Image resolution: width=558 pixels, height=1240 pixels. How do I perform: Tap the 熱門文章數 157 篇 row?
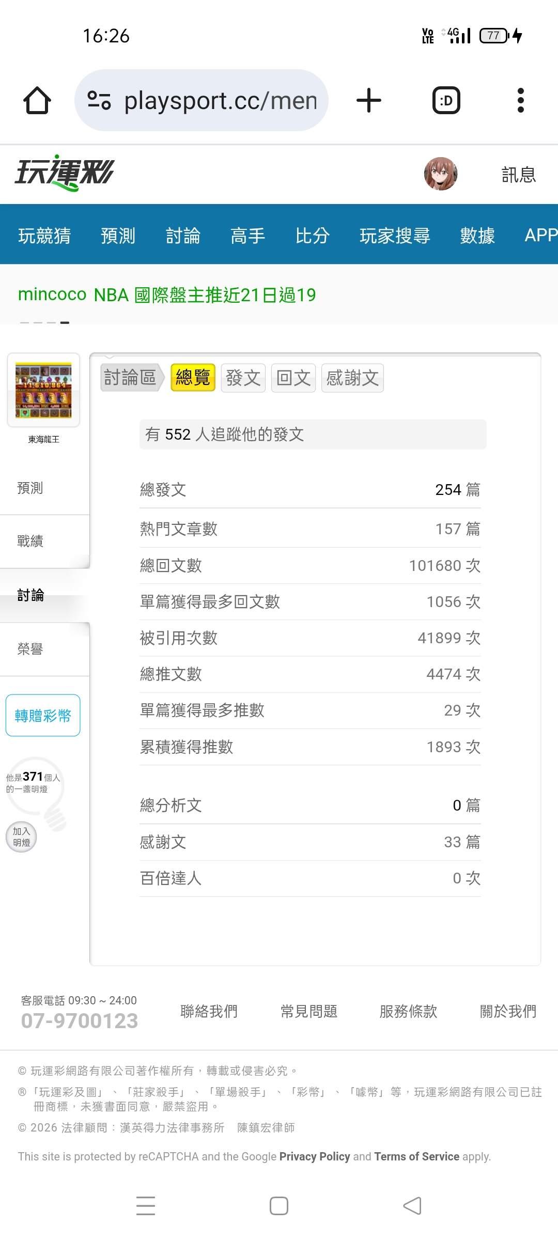(x=310, y=529)
